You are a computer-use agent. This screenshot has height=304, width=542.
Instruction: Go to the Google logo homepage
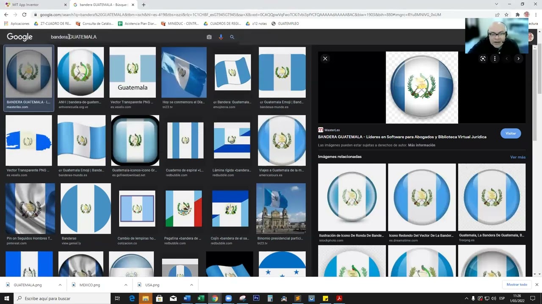tap(19, 37)
